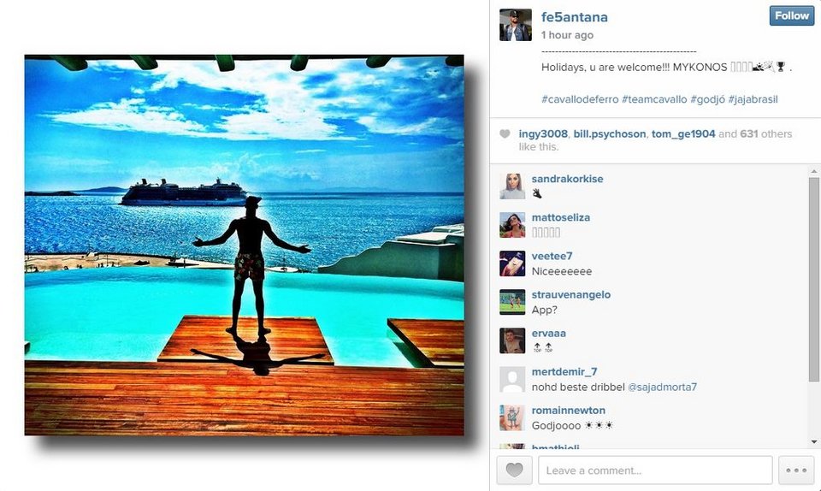Open the three-dots more options menu
Screen dimensions: 821x491
(796, 470)
